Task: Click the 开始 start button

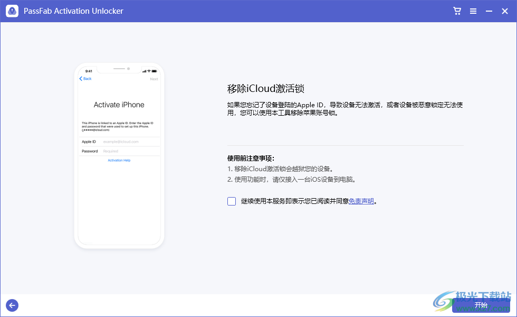Action: [481, 305]
